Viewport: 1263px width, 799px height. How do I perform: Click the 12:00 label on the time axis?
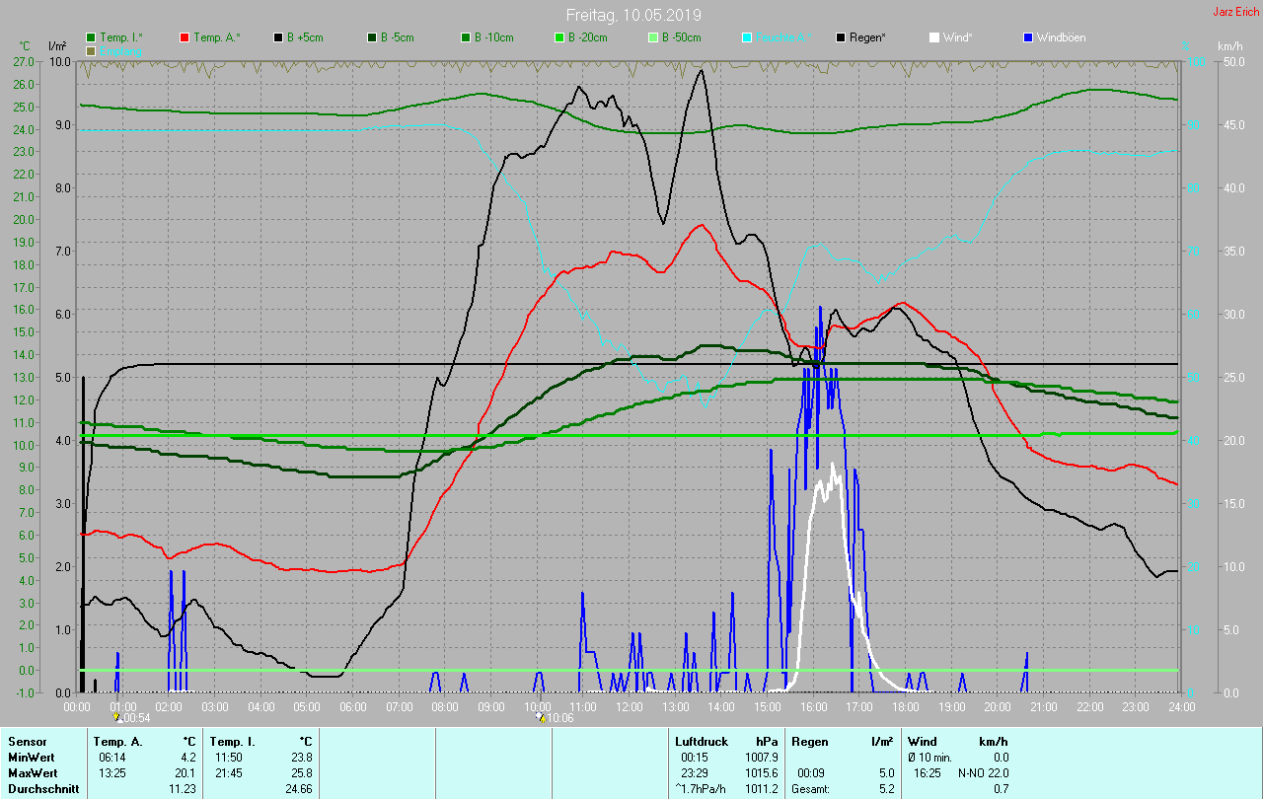pos(629,706)
